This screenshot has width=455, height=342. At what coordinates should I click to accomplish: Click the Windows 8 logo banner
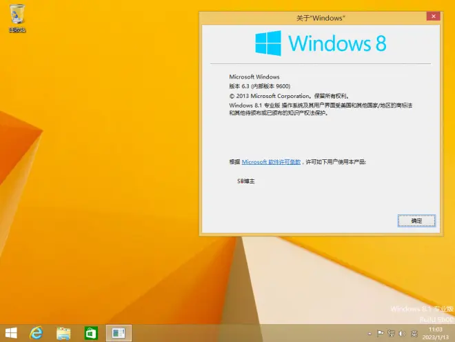click(x=321, y=43)
